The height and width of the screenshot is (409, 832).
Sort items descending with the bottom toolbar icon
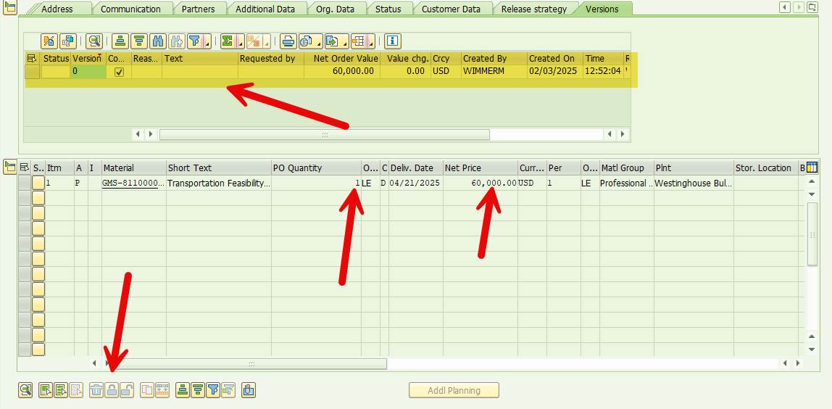pyautogui.click(x=198, y=390)
